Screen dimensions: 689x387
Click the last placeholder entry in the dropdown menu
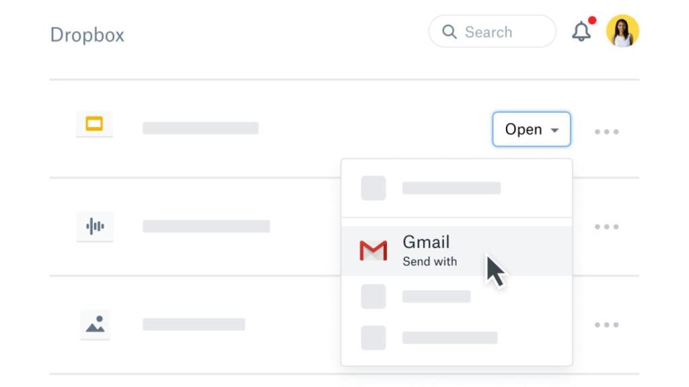(451, 338)
